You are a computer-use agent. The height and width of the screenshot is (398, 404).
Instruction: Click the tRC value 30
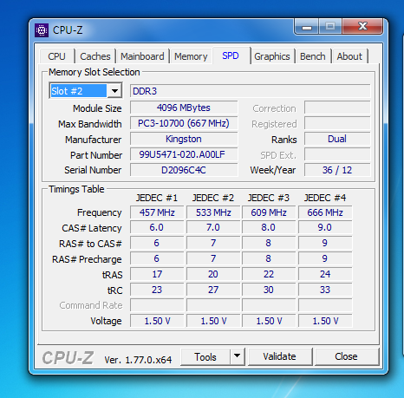[269, 290]
